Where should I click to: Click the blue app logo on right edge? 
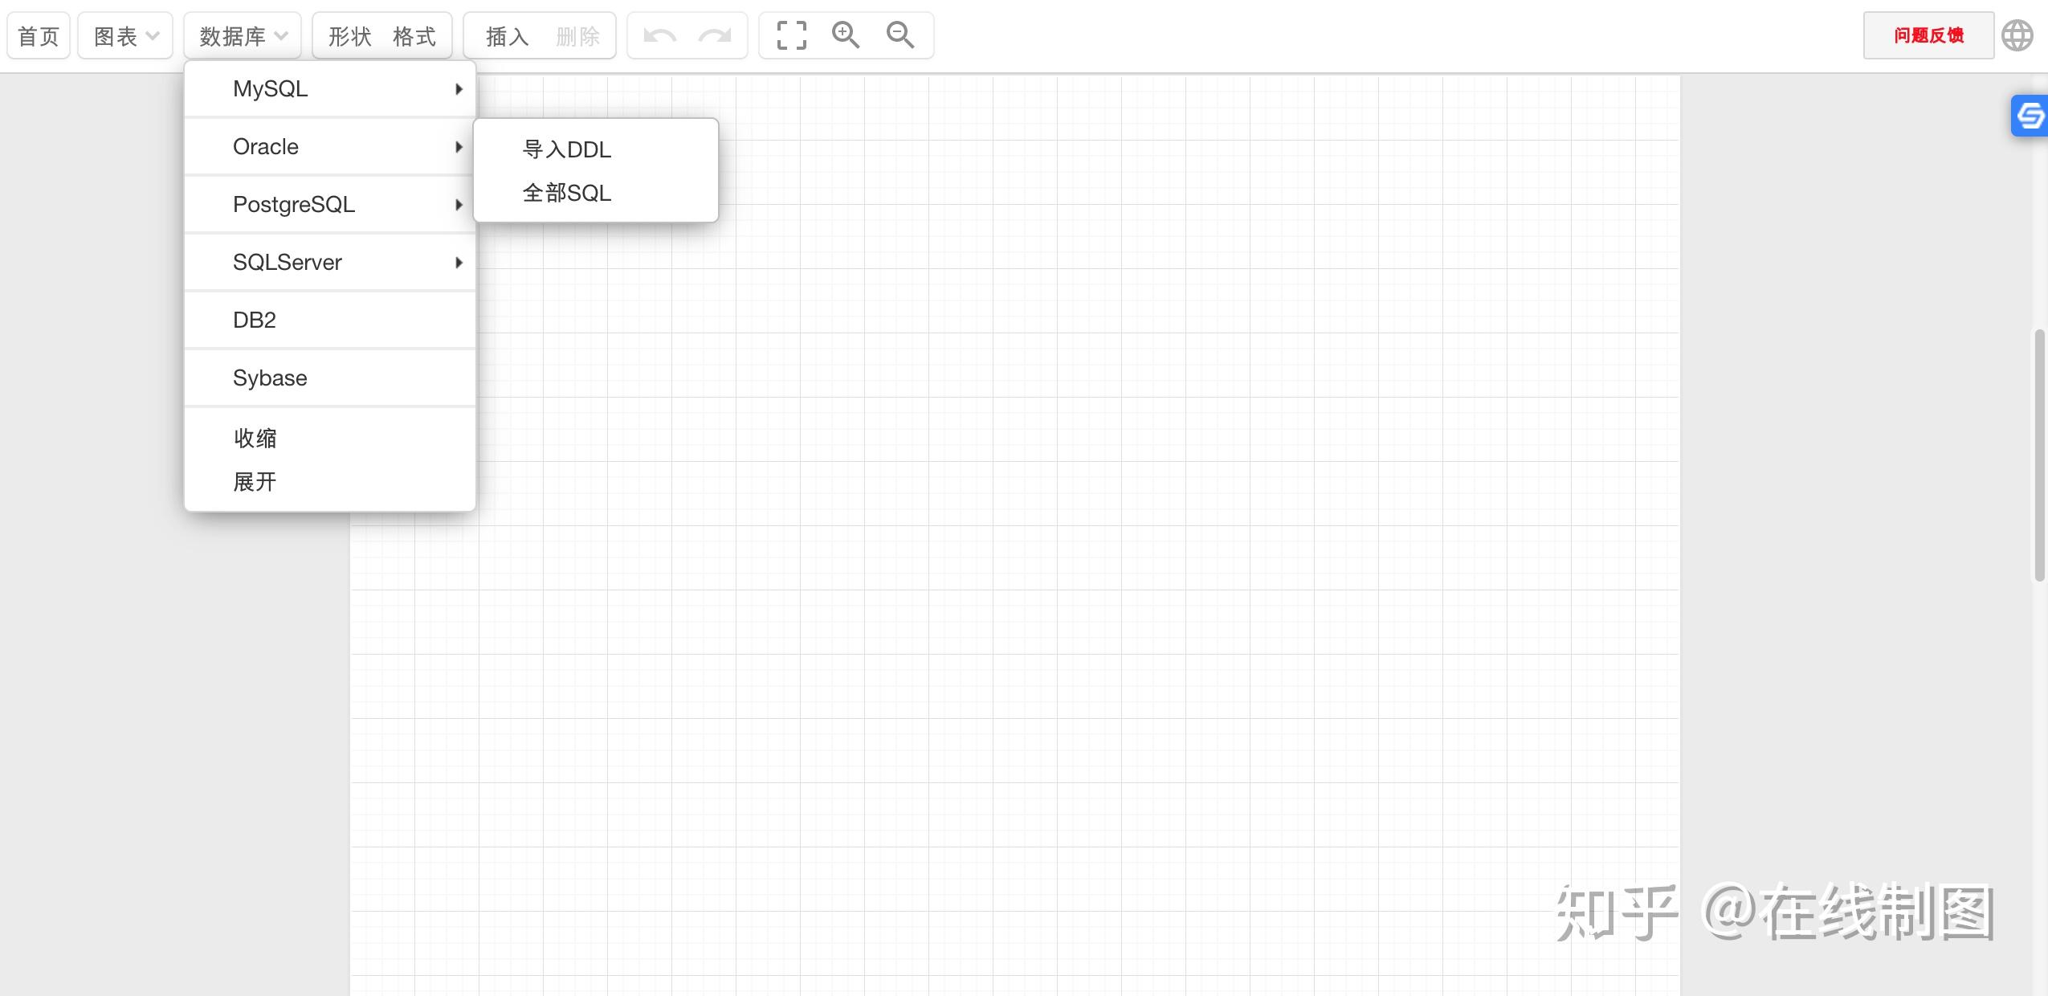point(2030,115)
